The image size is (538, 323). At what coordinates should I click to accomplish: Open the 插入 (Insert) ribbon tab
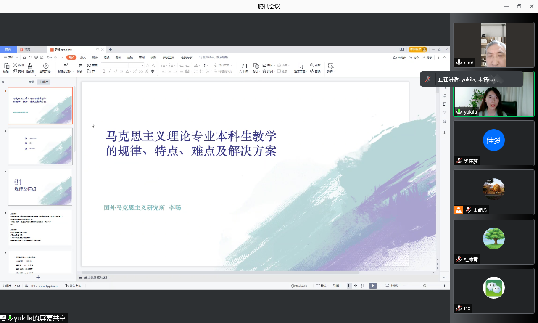[x=83, y=58]
